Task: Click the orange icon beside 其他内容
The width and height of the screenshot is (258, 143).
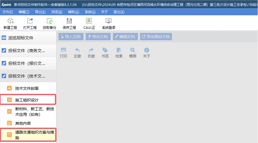Action: click(x=9, y=123)
